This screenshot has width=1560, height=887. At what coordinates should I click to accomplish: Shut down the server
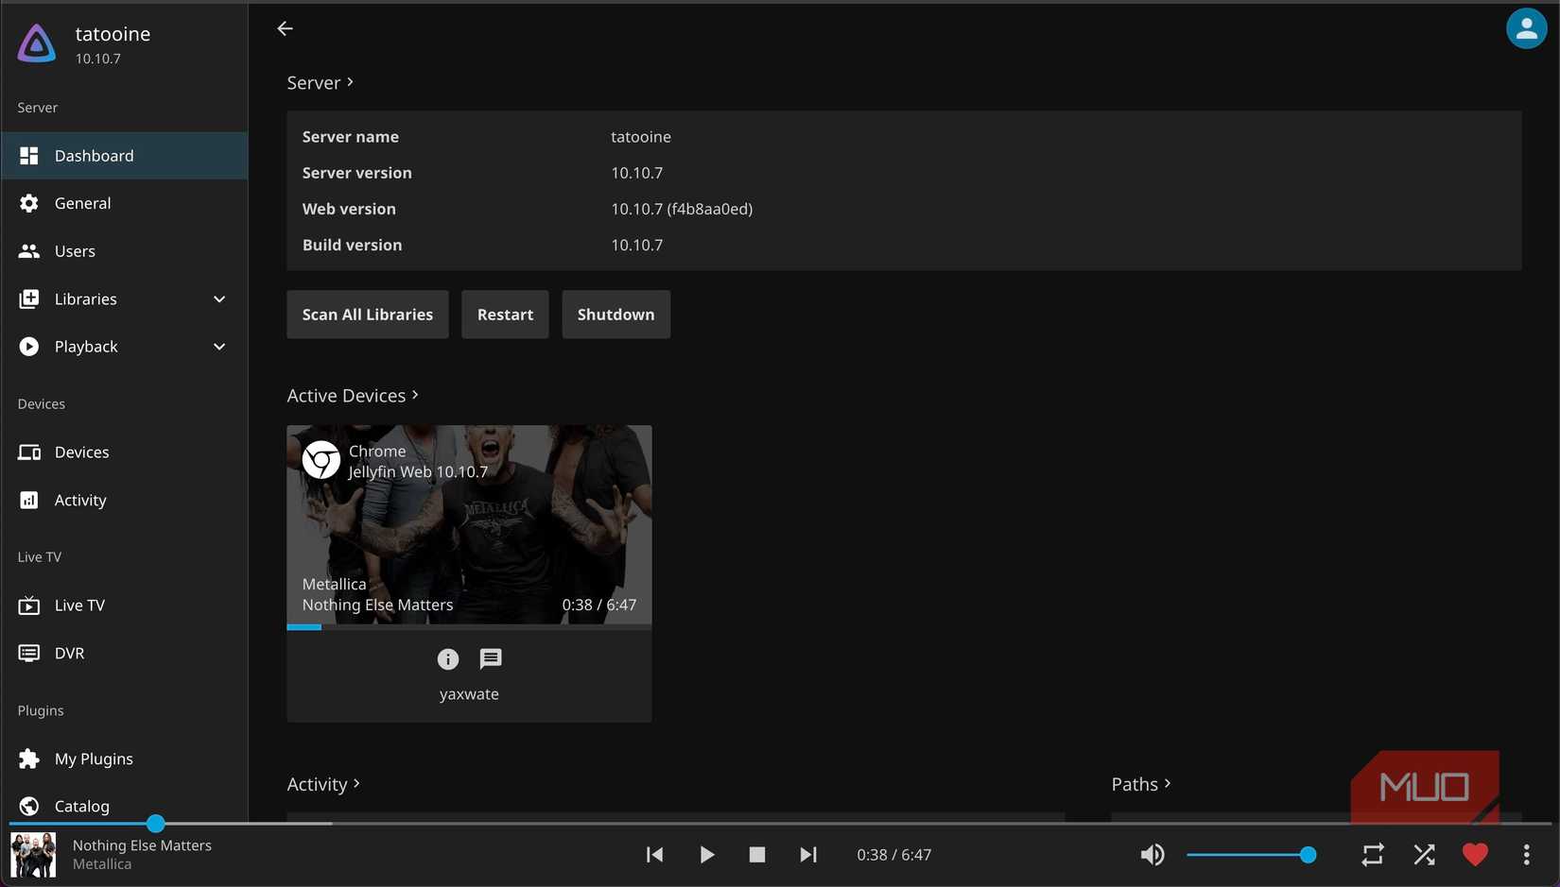[616, 315]
